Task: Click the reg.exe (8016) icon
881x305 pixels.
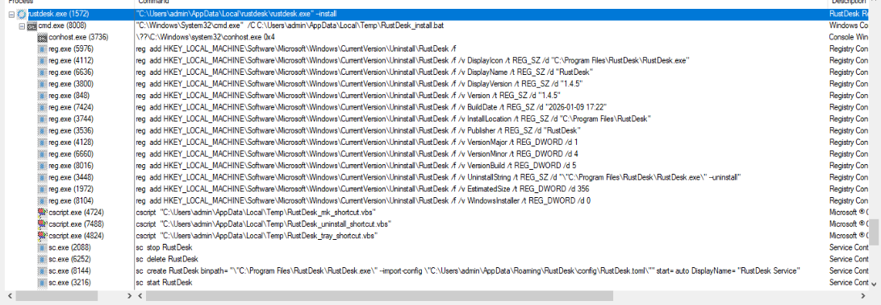Action: 42,166
